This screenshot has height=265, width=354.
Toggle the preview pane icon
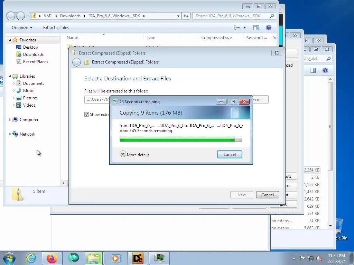[256, 28]
